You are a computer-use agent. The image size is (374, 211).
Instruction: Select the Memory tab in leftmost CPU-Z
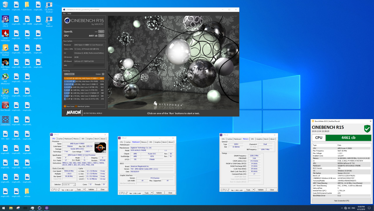pyautogui.click(x=76, y=139)
